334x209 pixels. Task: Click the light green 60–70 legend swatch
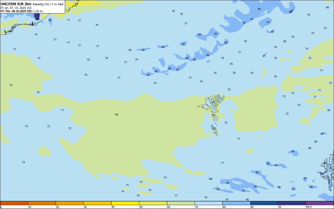[x=181, y=203]
